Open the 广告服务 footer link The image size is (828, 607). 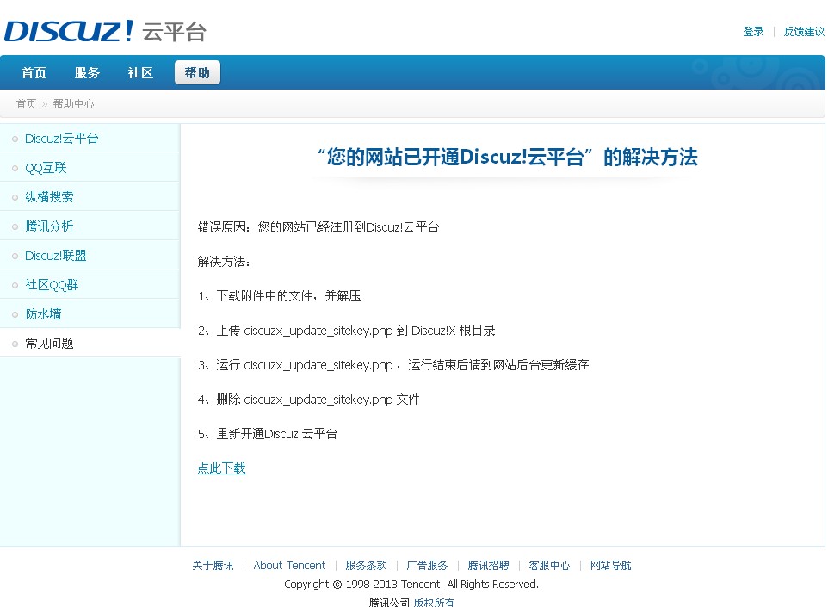point(427,566)
